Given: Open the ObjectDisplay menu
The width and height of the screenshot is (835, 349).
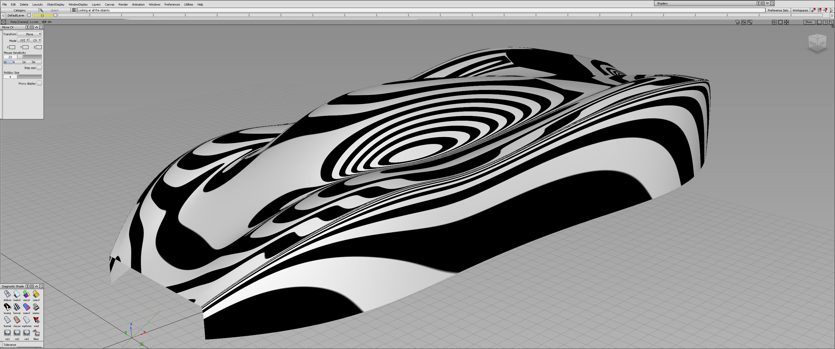Looking at the screenshot, I should click(x=56, y=5).
